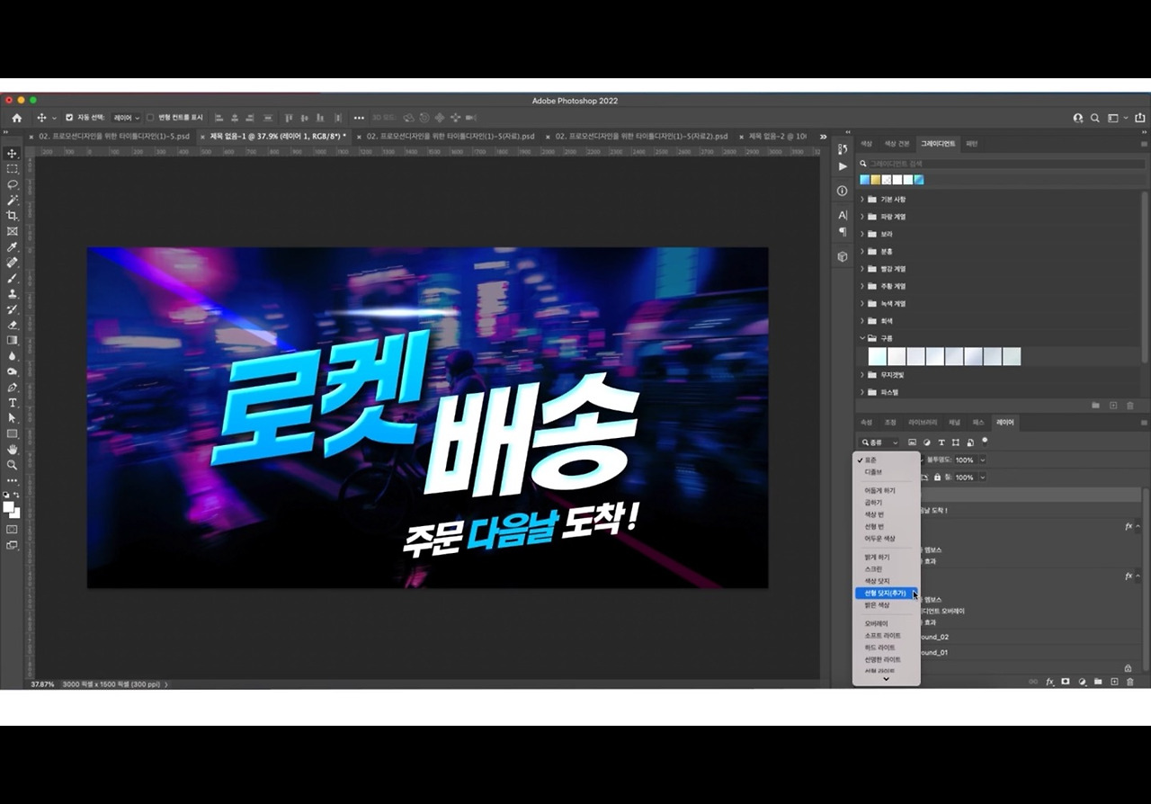Add layer mask from Layers panel bottom
Screen dimensions: 1151x804
tap(1066, 682)
